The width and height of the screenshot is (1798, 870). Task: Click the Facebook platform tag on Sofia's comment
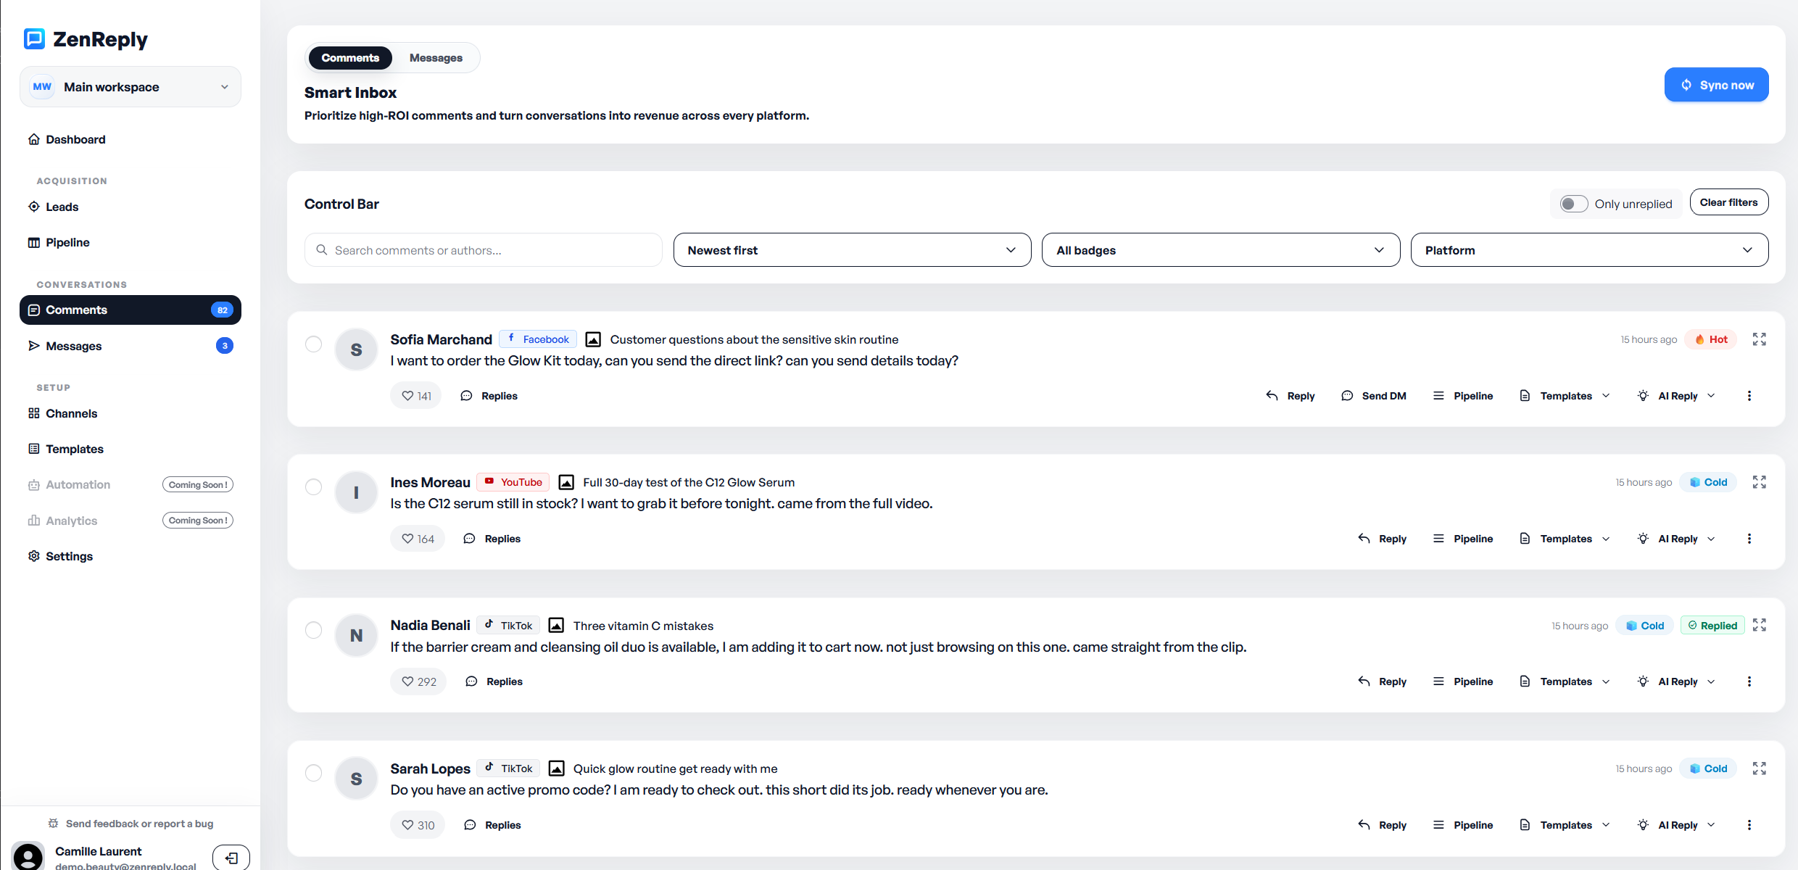point(538,339)
